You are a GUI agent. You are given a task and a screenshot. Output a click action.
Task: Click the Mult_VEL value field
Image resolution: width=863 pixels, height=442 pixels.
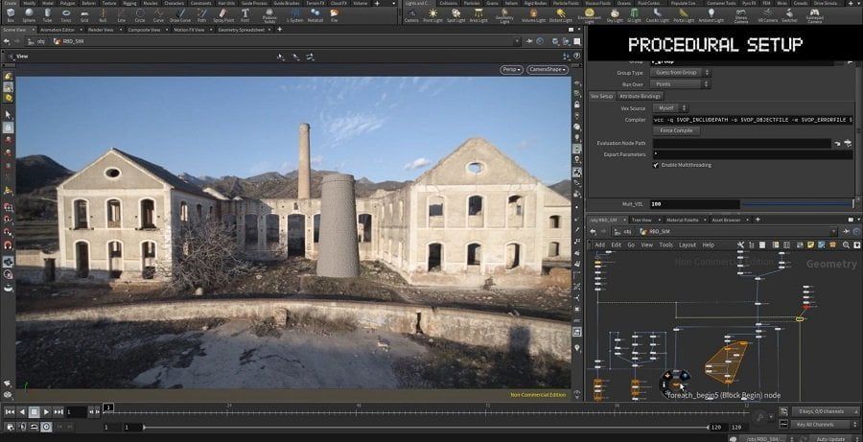(x=694, y=204)
